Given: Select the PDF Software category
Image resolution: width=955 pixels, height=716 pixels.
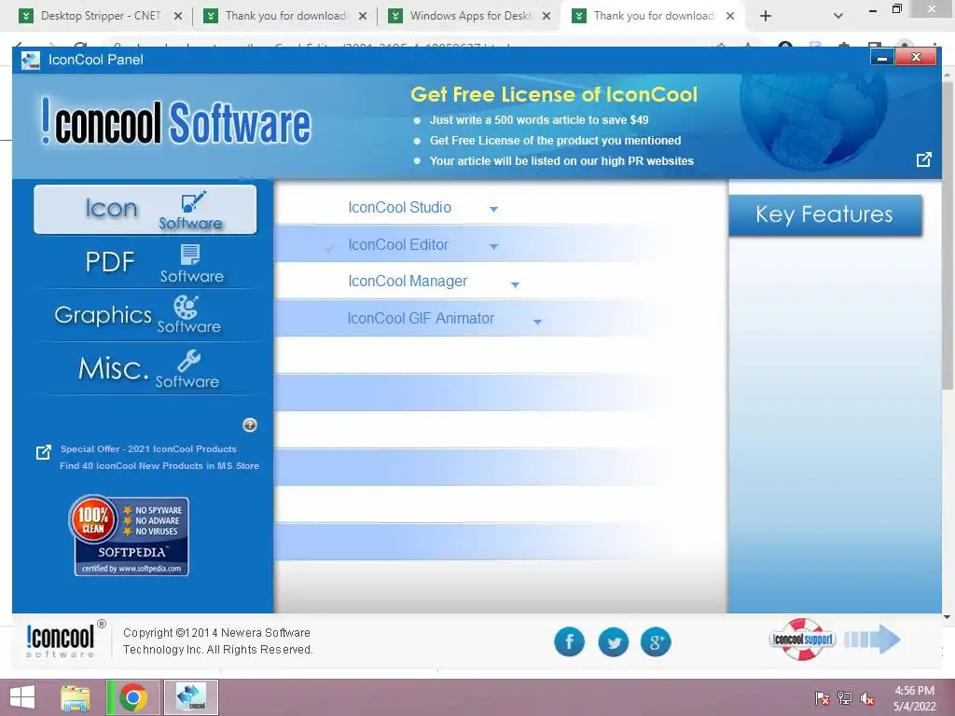Looking at the screenshot, I should coord(145,263).
